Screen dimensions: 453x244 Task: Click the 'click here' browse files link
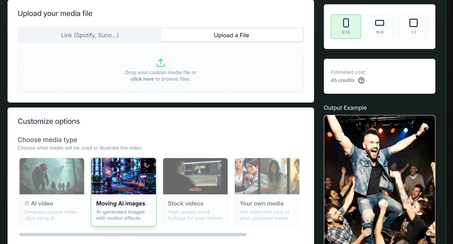(142, 79)
